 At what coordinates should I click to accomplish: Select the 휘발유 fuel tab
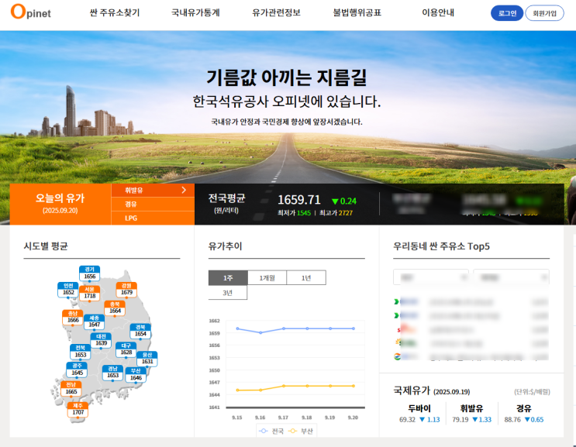153,190
